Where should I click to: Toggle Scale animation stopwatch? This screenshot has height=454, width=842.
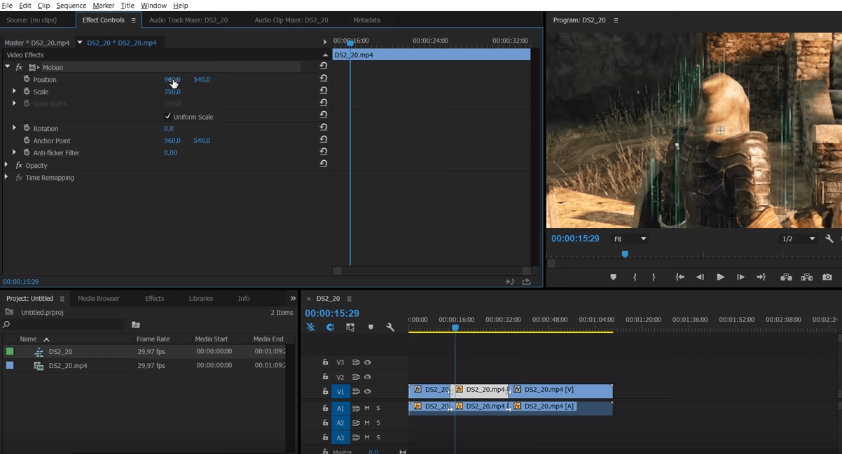coord(27,92)
